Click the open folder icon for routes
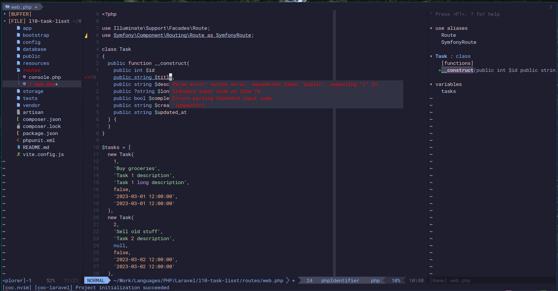 pyautogui.click(x=18, y=70)
